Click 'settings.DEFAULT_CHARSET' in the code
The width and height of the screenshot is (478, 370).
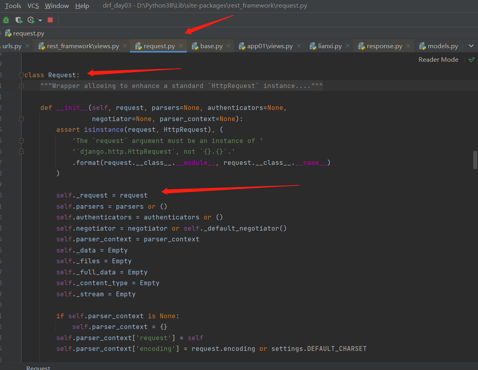(319, 348)
